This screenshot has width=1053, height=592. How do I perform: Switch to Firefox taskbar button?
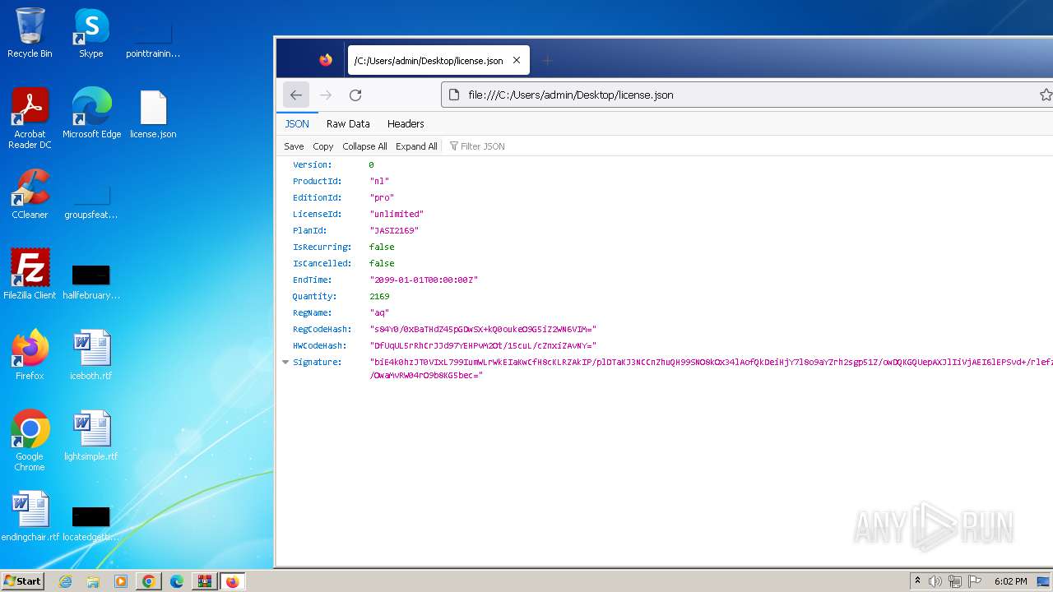coord(233,581)
